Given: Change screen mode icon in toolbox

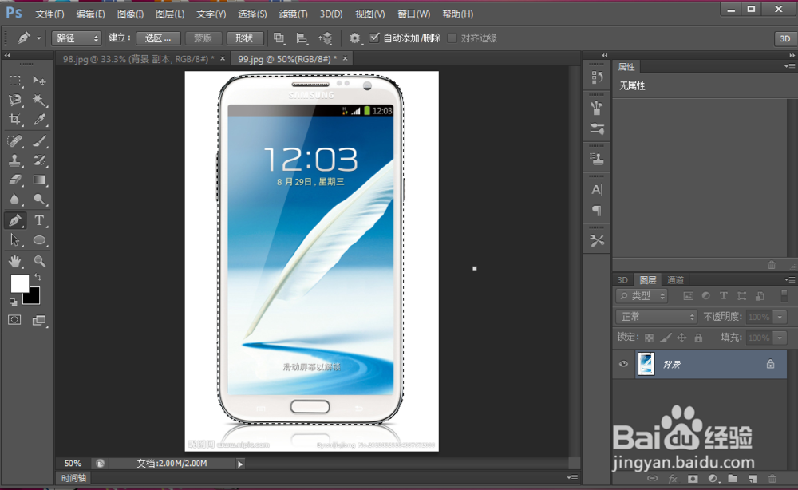Looking at the screenshot, I should 39,320.
